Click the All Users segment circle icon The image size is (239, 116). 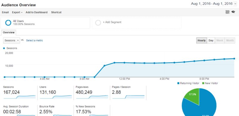[8, 23]
